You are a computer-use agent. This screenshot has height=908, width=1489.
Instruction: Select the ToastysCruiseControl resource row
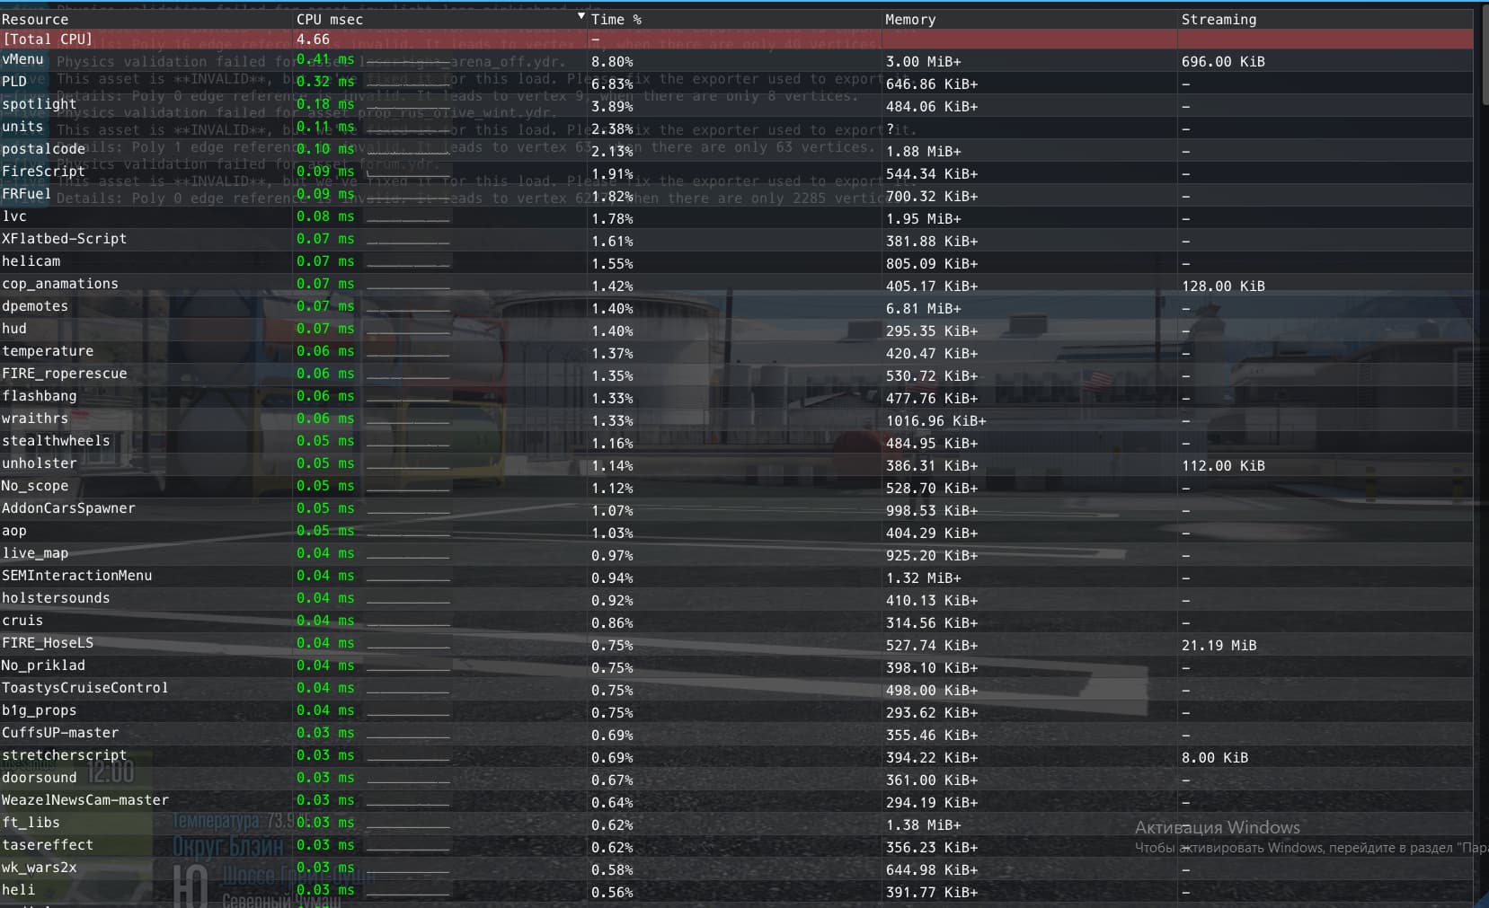85,687
